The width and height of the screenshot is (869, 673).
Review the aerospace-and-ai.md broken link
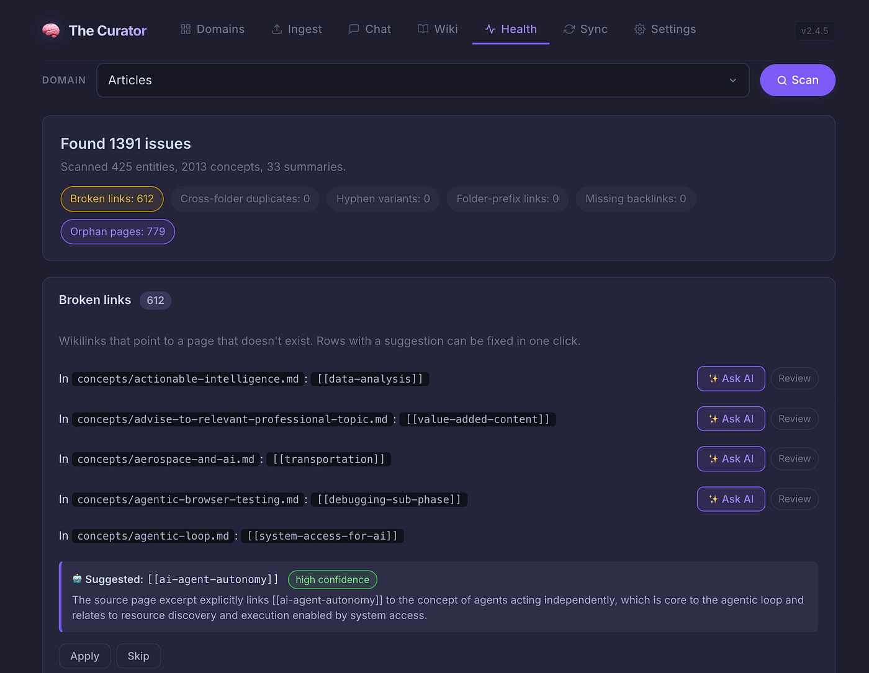pos(795,459)
